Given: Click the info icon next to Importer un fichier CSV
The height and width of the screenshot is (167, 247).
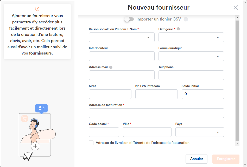Looking at the screenshot, I should tap(186, 19).
